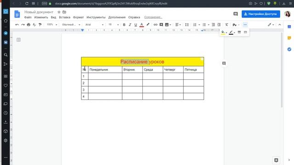Clear formatting with toolbar icon

[x=226, y=25]
